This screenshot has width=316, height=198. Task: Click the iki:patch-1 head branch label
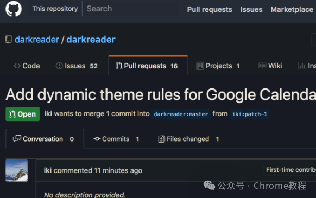(x=250, y=114)
